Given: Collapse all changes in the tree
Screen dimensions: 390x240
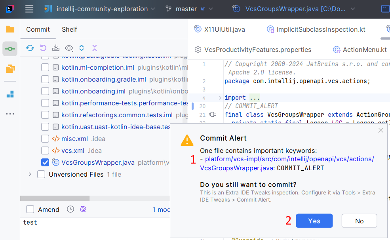Looking at the screenshot, I should [x=95, y=48].
